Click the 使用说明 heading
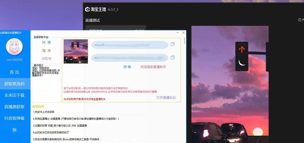The height and width of the screenshot is (143, 304). click(38, 107)
